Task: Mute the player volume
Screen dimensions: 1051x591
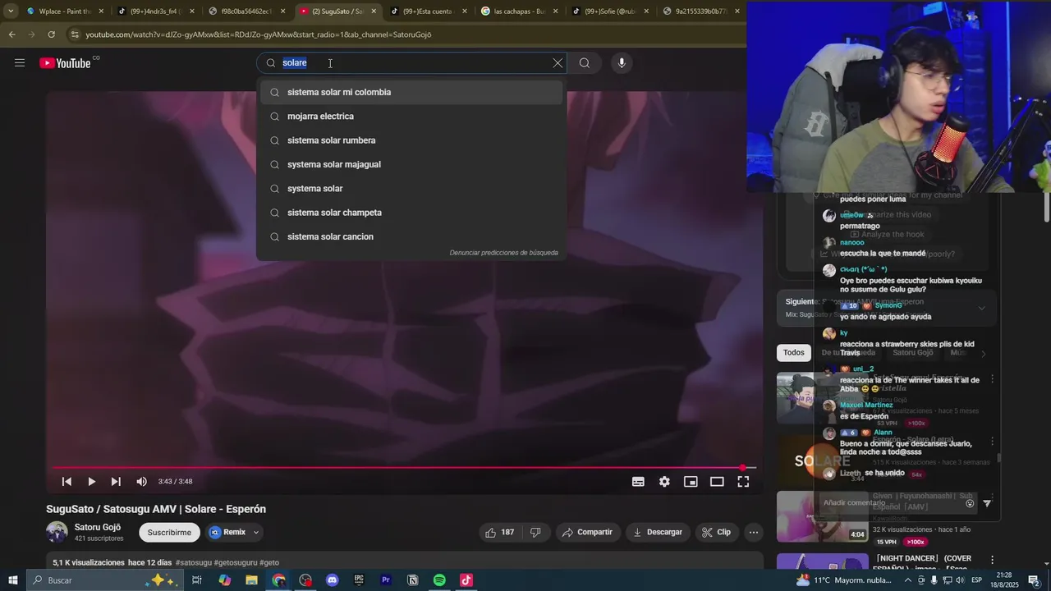Action: 141,482
